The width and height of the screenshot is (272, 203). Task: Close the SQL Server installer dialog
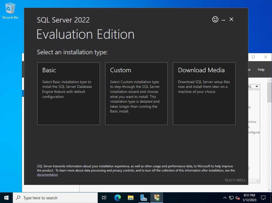tap(231, 19)
